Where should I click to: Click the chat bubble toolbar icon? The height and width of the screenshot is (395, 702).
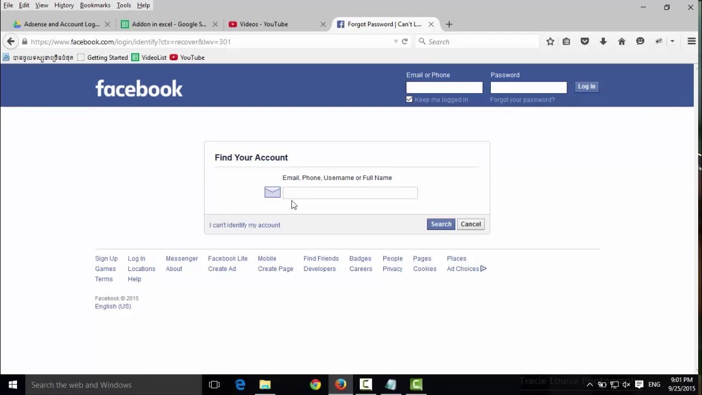pos(640,42)
